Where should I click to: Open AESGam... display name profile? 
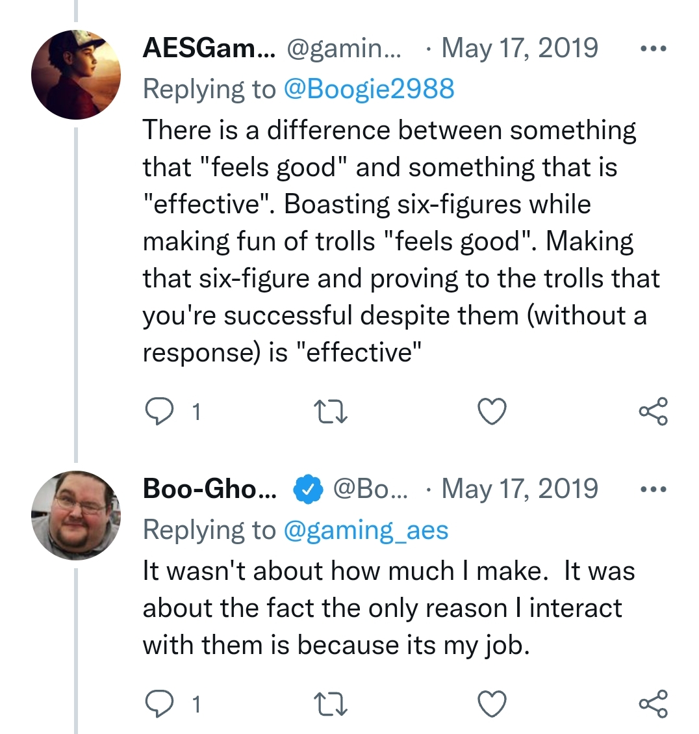pos(209,47)
